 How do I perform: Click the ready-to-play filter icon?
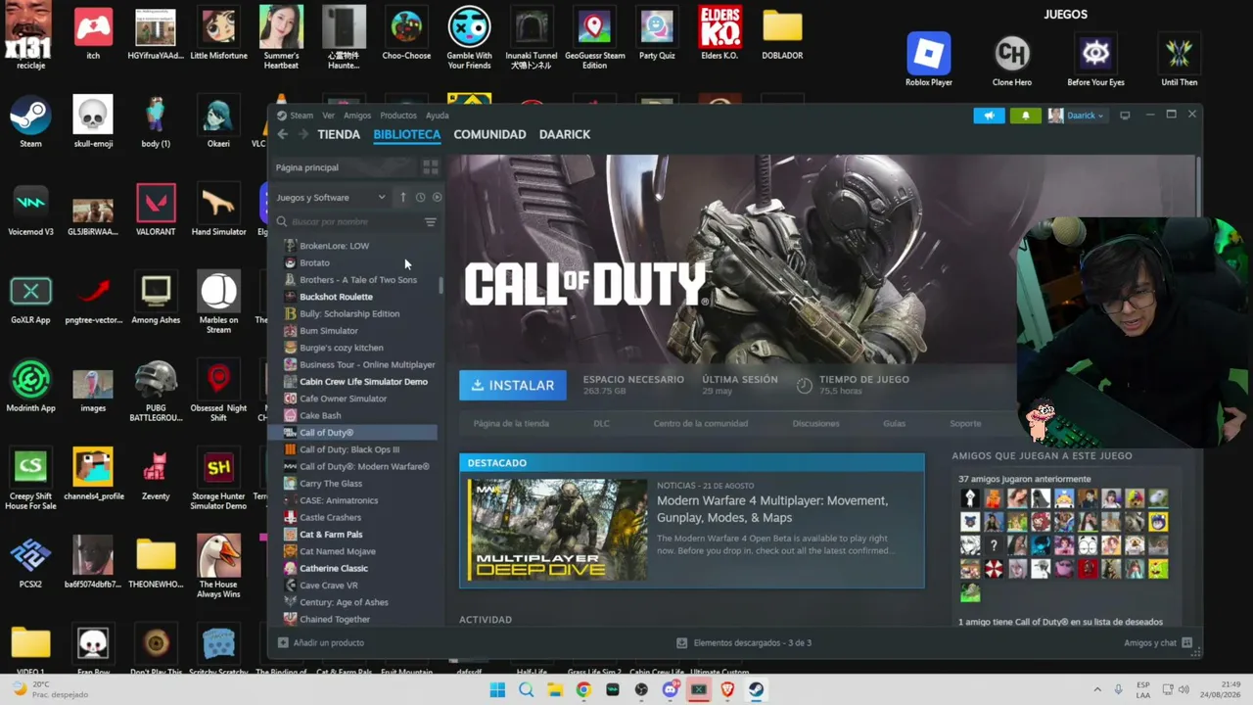437,197
